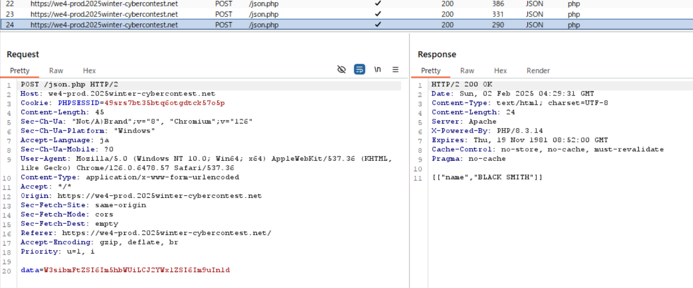Click the checkmark in row 23
The image size is (693, 288).
[378, 14]
